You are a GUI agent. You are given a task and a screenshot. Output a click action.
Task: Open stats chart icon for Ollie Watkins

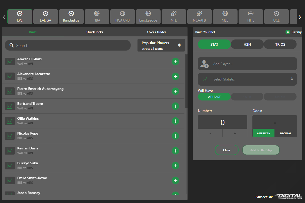(10, 121)
